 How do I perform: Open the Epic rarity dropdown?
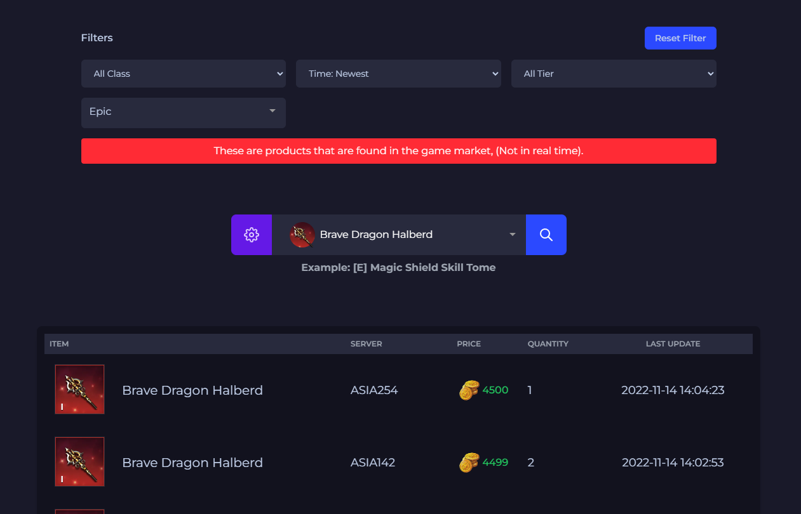(x=184, y=113)
